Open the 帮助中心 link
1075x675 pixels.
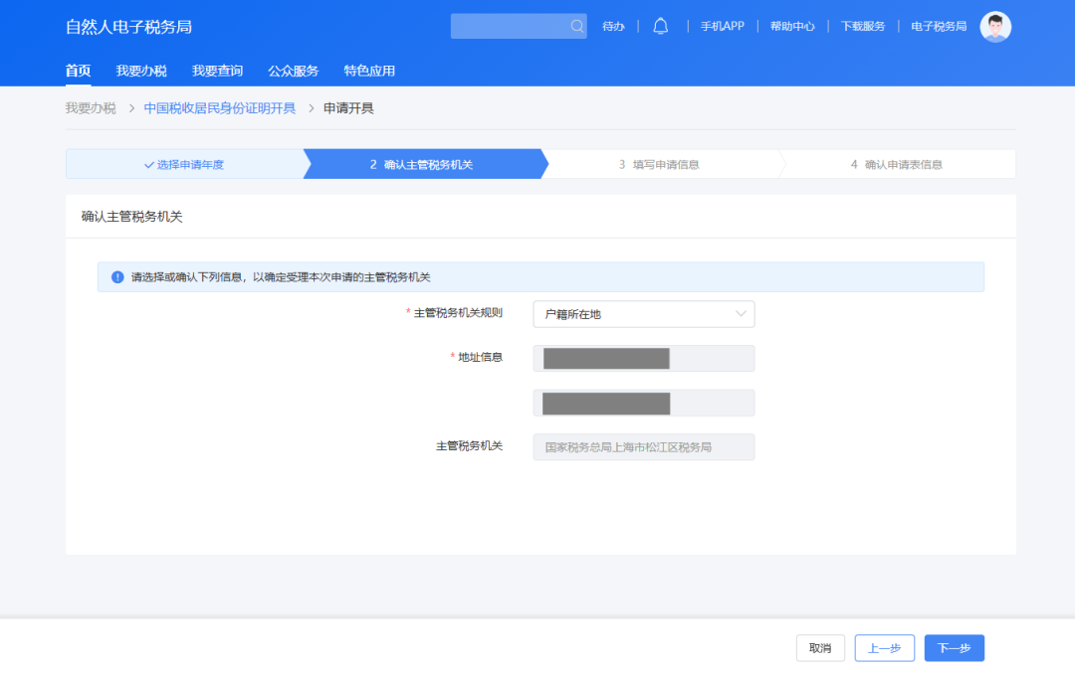click(791, 27)
